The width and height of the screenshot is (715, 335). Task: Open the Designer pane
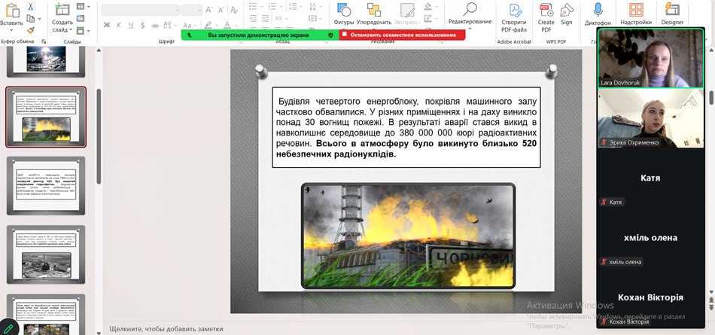click(672, 10)
